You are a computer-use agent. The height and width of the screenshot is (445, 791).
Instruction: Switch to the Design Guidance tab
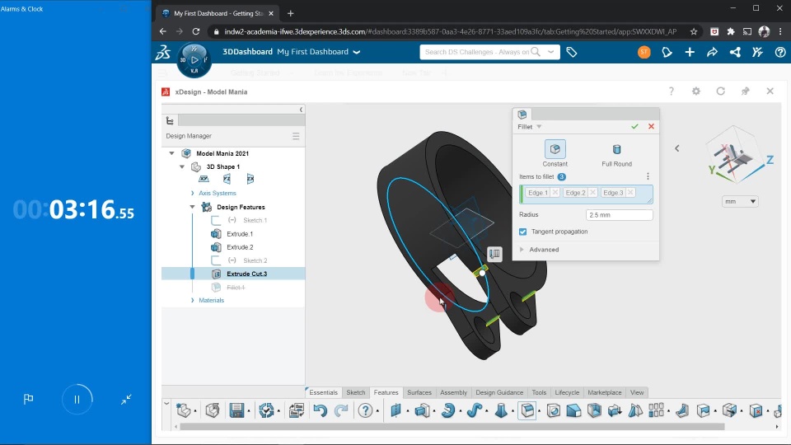point(499,392)
